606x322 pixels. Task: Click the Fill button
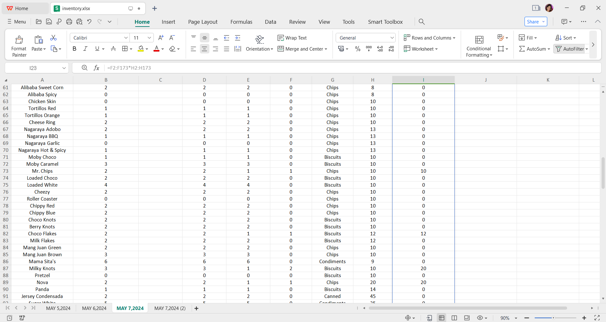[527, 38]
